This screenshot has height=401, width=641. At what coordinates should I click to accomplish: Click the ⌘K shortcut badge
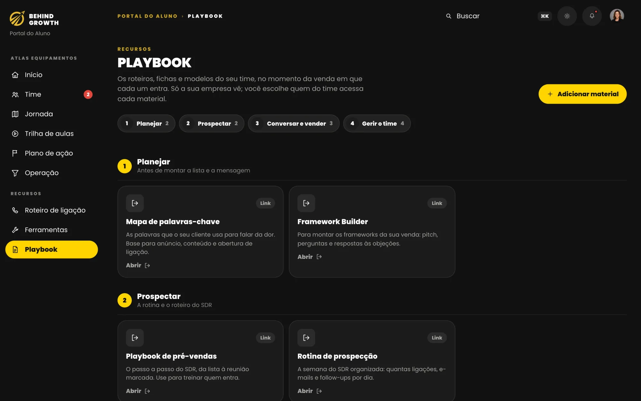coord(545,16)
